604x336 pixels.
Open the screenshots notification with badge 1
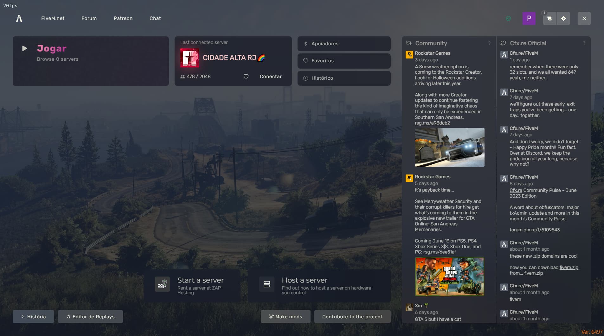tap(549, 18)
